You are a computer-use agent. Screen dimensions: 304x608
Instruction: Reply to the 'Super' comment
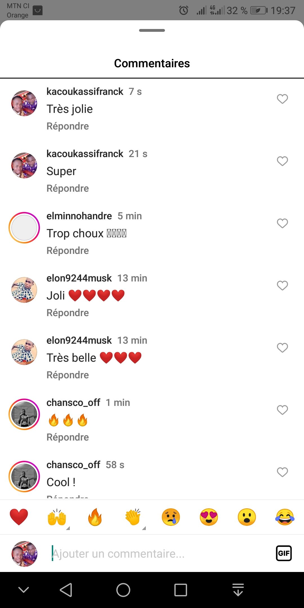pos(68,188)
